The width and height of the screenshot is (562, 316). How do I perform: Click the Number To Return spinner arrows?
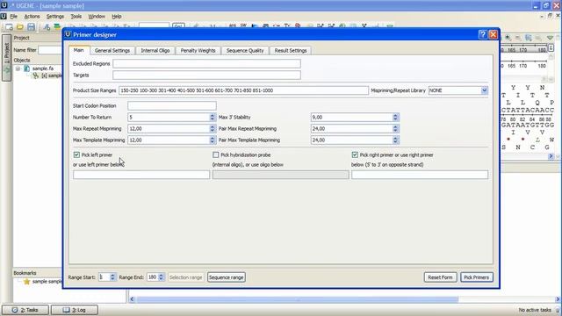point(213,117)
